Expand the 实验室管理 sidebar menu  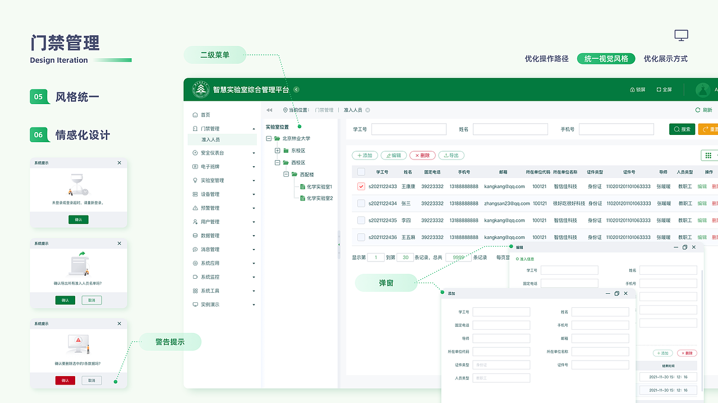[254, 180]
